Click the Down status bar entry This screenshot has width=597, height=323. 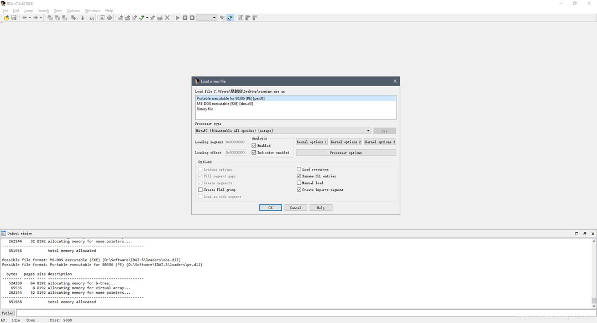(x=30, y=320)
